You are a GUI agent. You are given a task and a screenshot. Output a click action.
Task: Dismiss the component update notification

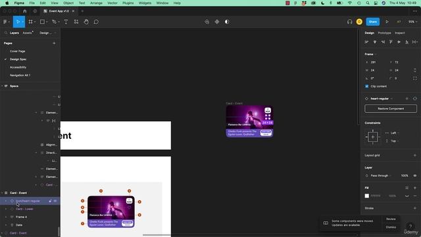(391, 227)
